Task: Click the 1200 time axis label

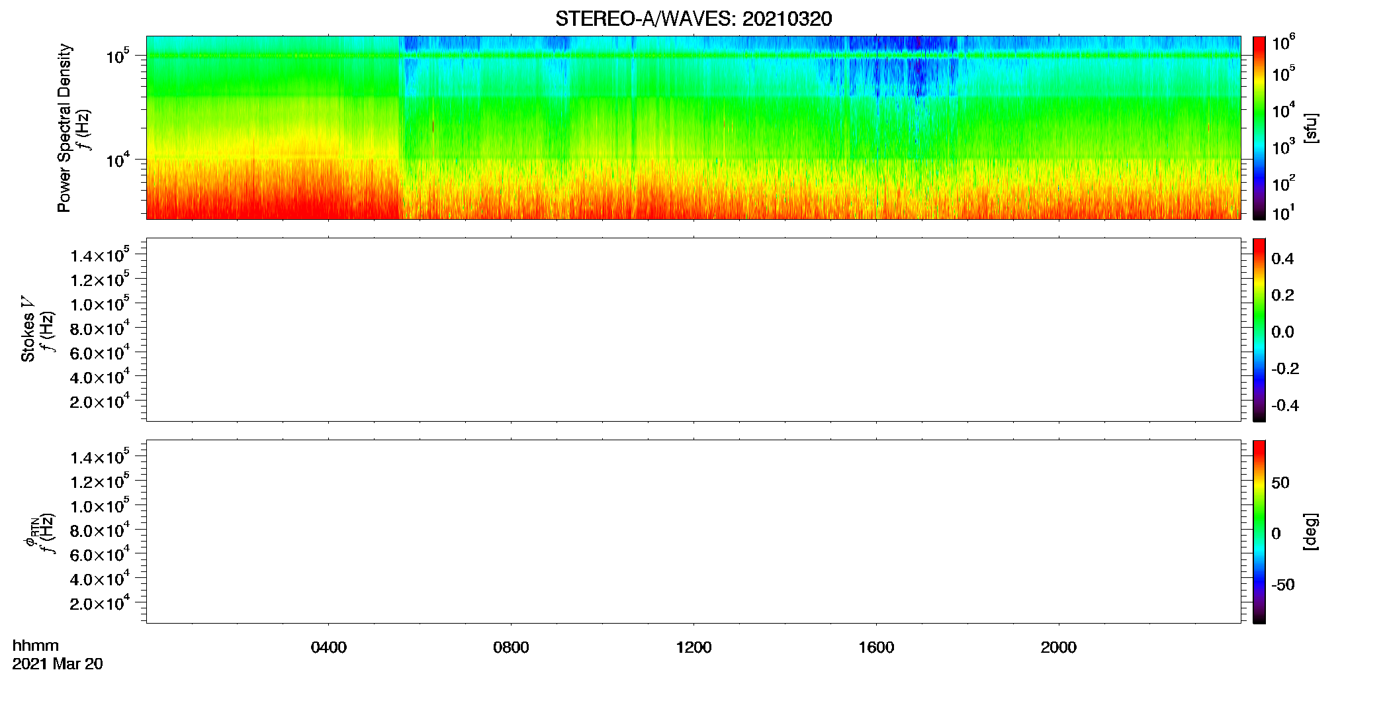Action: pos(693,647)
